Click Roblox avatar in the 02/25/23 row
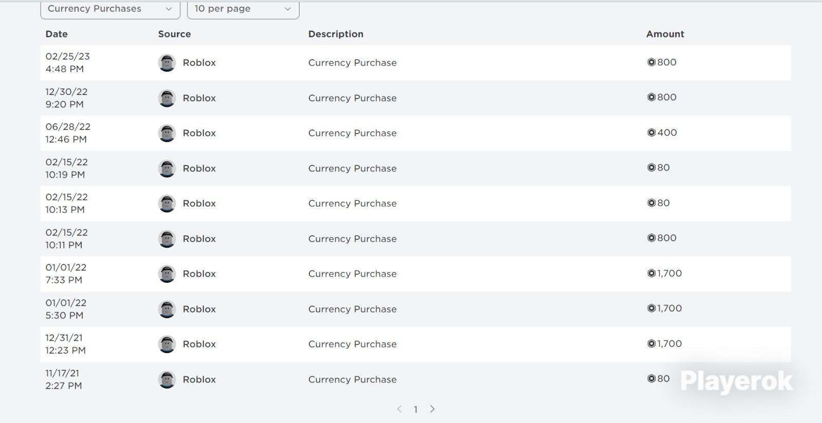 point(167,63)
